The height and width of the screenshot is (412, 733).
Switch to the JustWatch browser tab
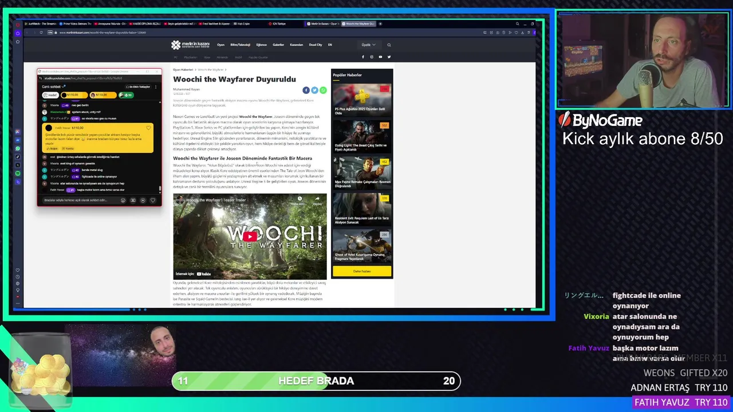click(x=40, y=24)
